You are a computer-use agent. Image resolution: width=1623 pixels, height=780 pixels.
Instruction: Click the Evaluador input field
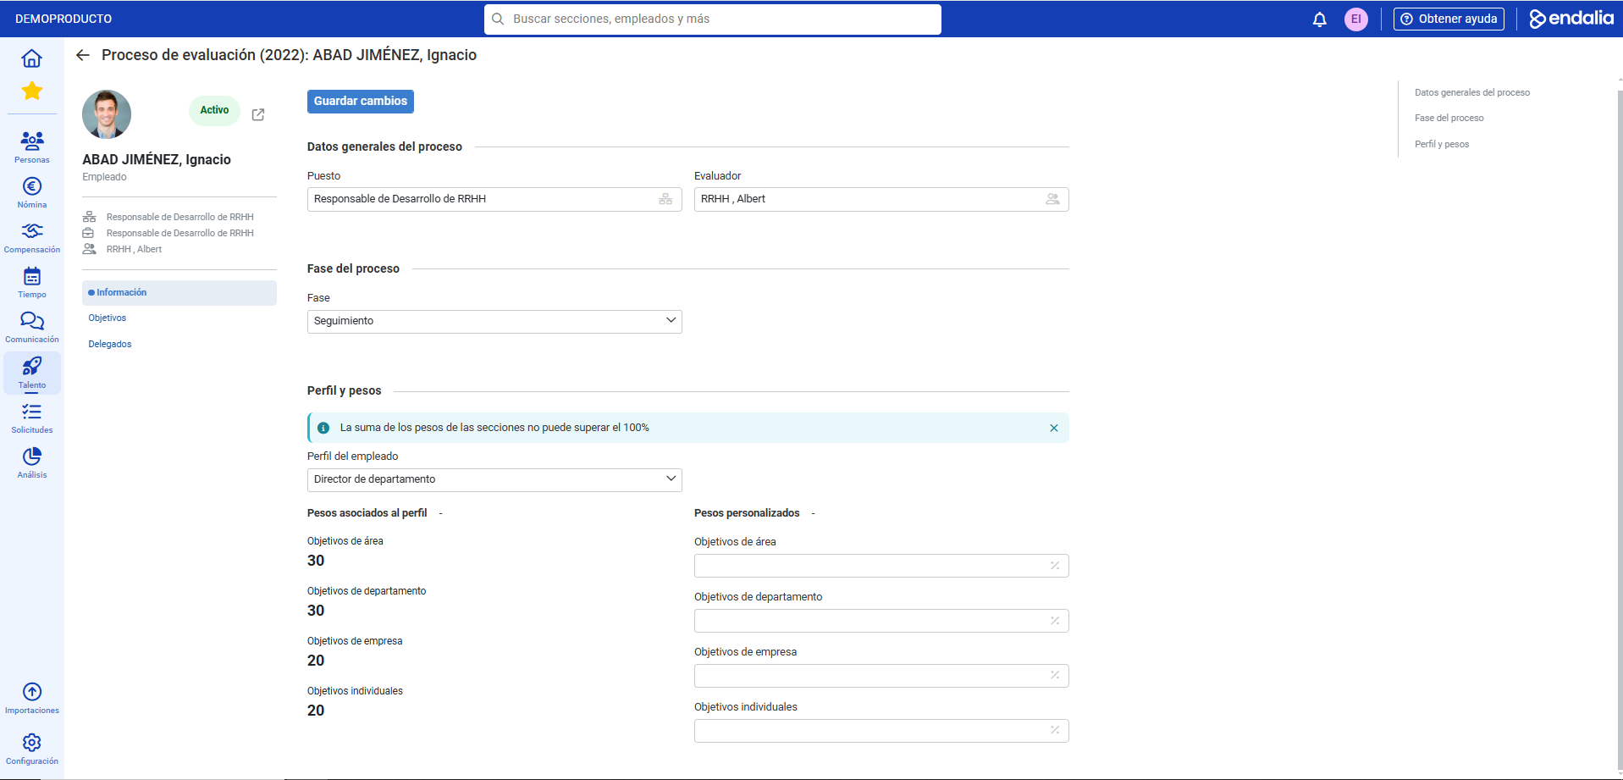(x=881, y=199)
